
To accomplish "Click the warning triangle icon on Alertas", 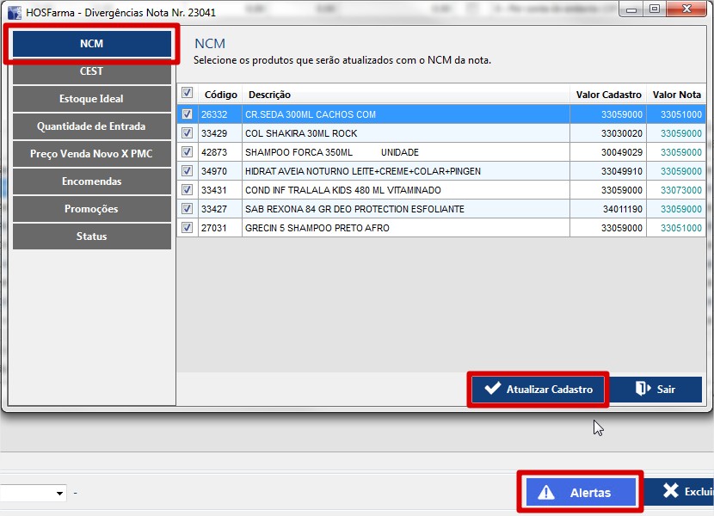I will [x=546, y=493].
